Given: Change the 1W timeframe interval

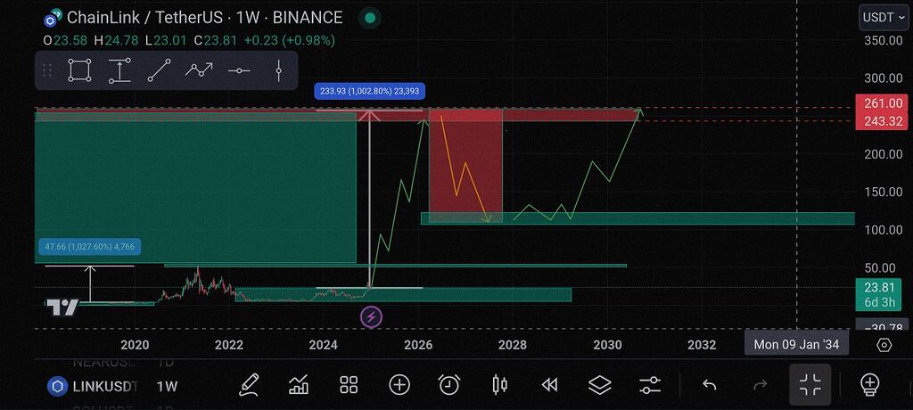Looking at the screenshot, I should coord(167,386).
